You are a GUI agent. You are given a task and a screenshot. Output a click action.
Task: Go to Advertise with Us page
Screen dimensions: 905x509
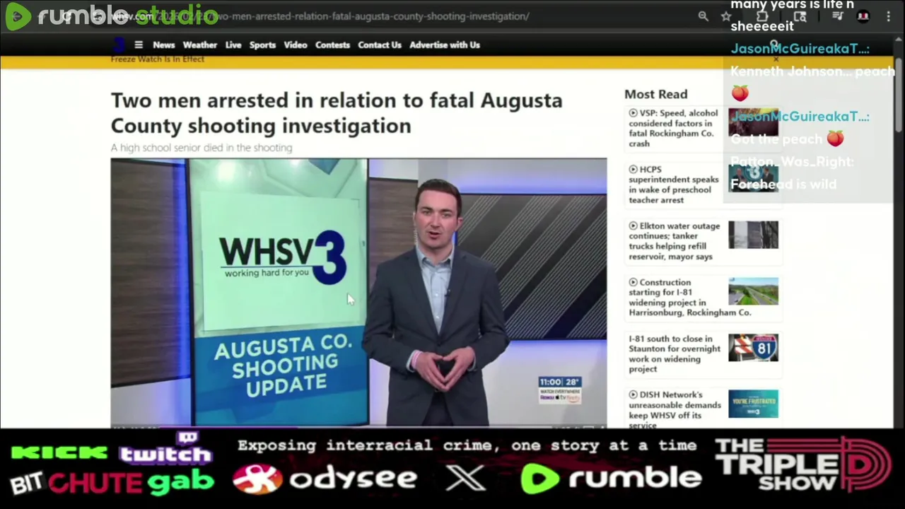click(x=445, y=45)
